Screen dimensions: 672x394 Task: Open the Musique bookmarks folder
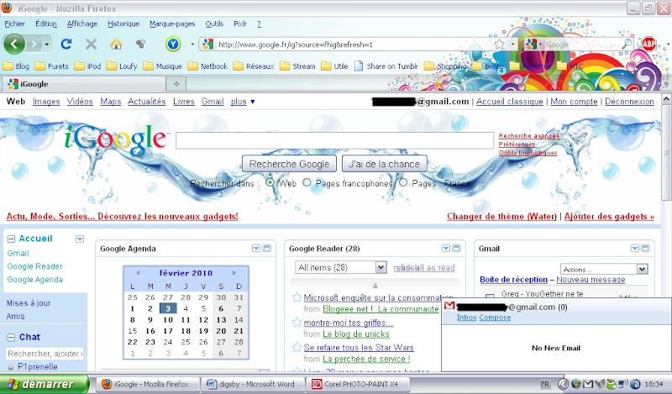[x=163, y=66]
